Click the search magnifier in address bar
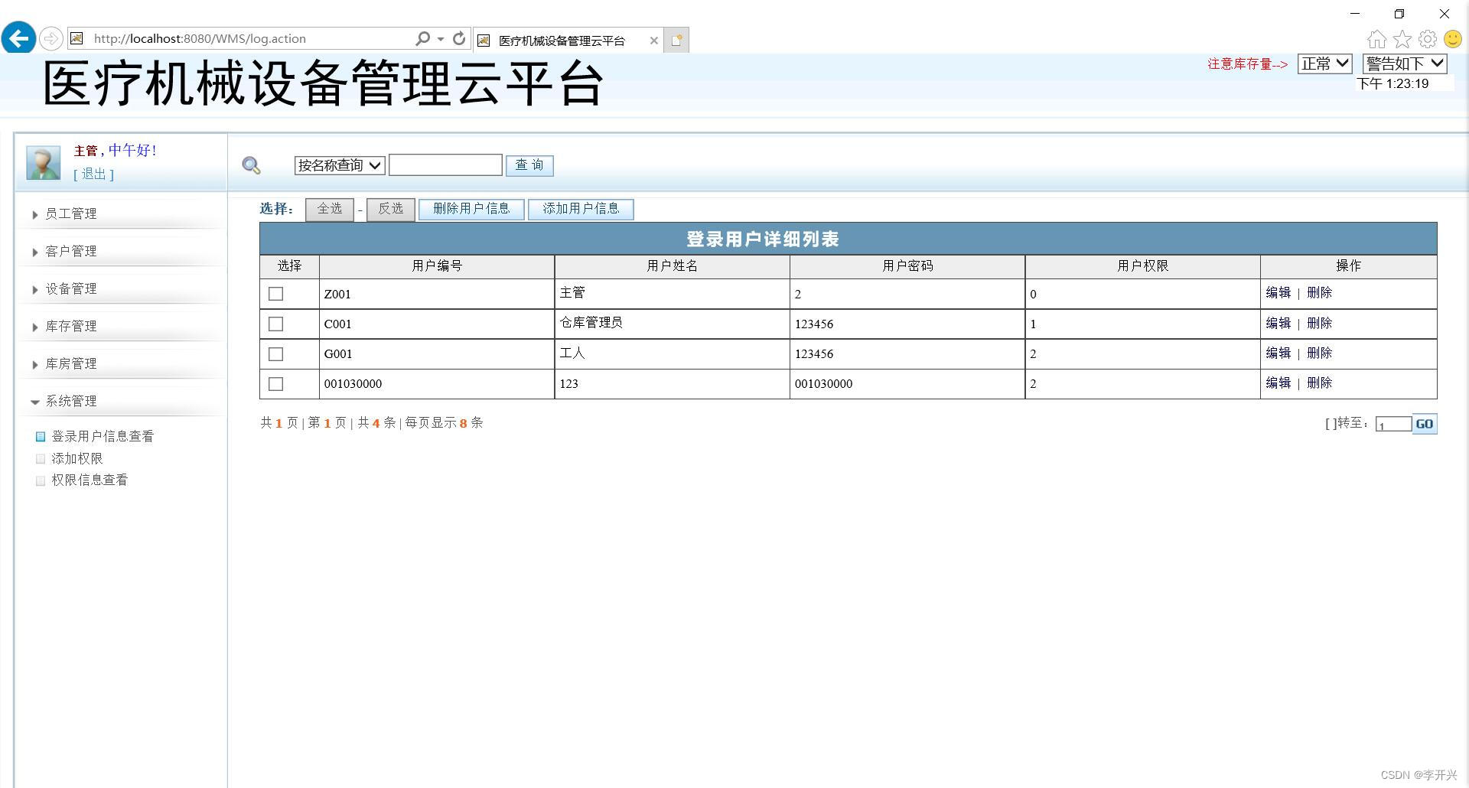1469x788 pixels. pos(422,38)
